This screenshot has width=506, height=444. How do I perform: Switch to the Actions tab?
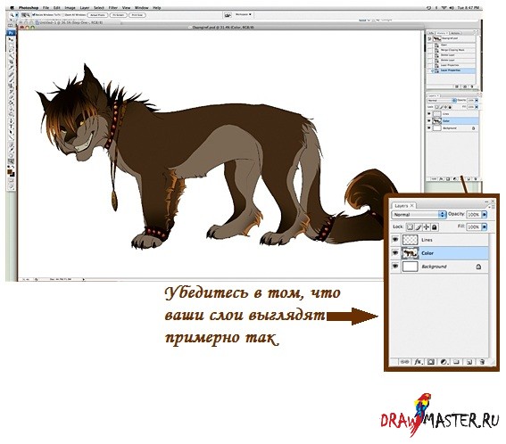pos(456,33)
